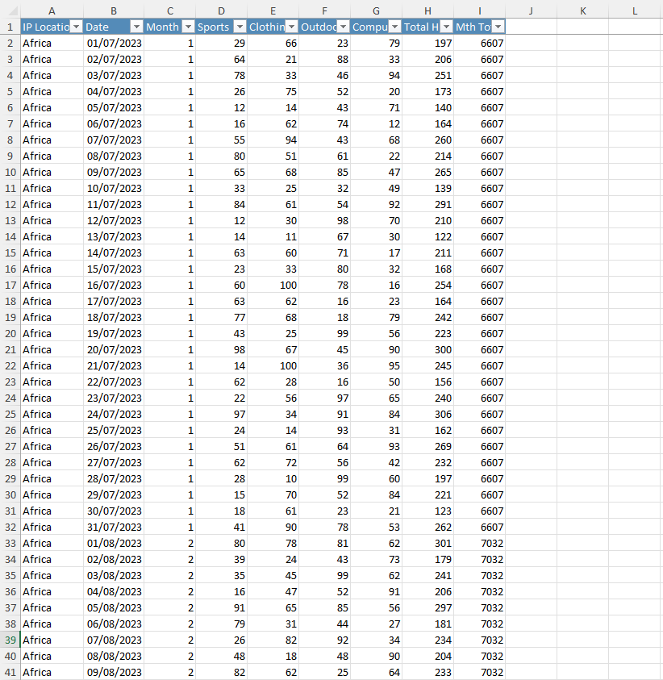This screenshot has height=680, width=663.
Task: Select Clothing value 100 in row 17
Action: (273, 286)
